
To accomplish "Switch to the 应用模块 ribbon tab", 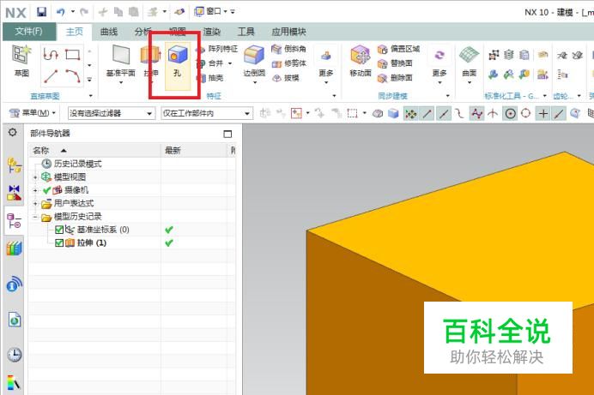I will pyautogui.click(x=288, y=32).
